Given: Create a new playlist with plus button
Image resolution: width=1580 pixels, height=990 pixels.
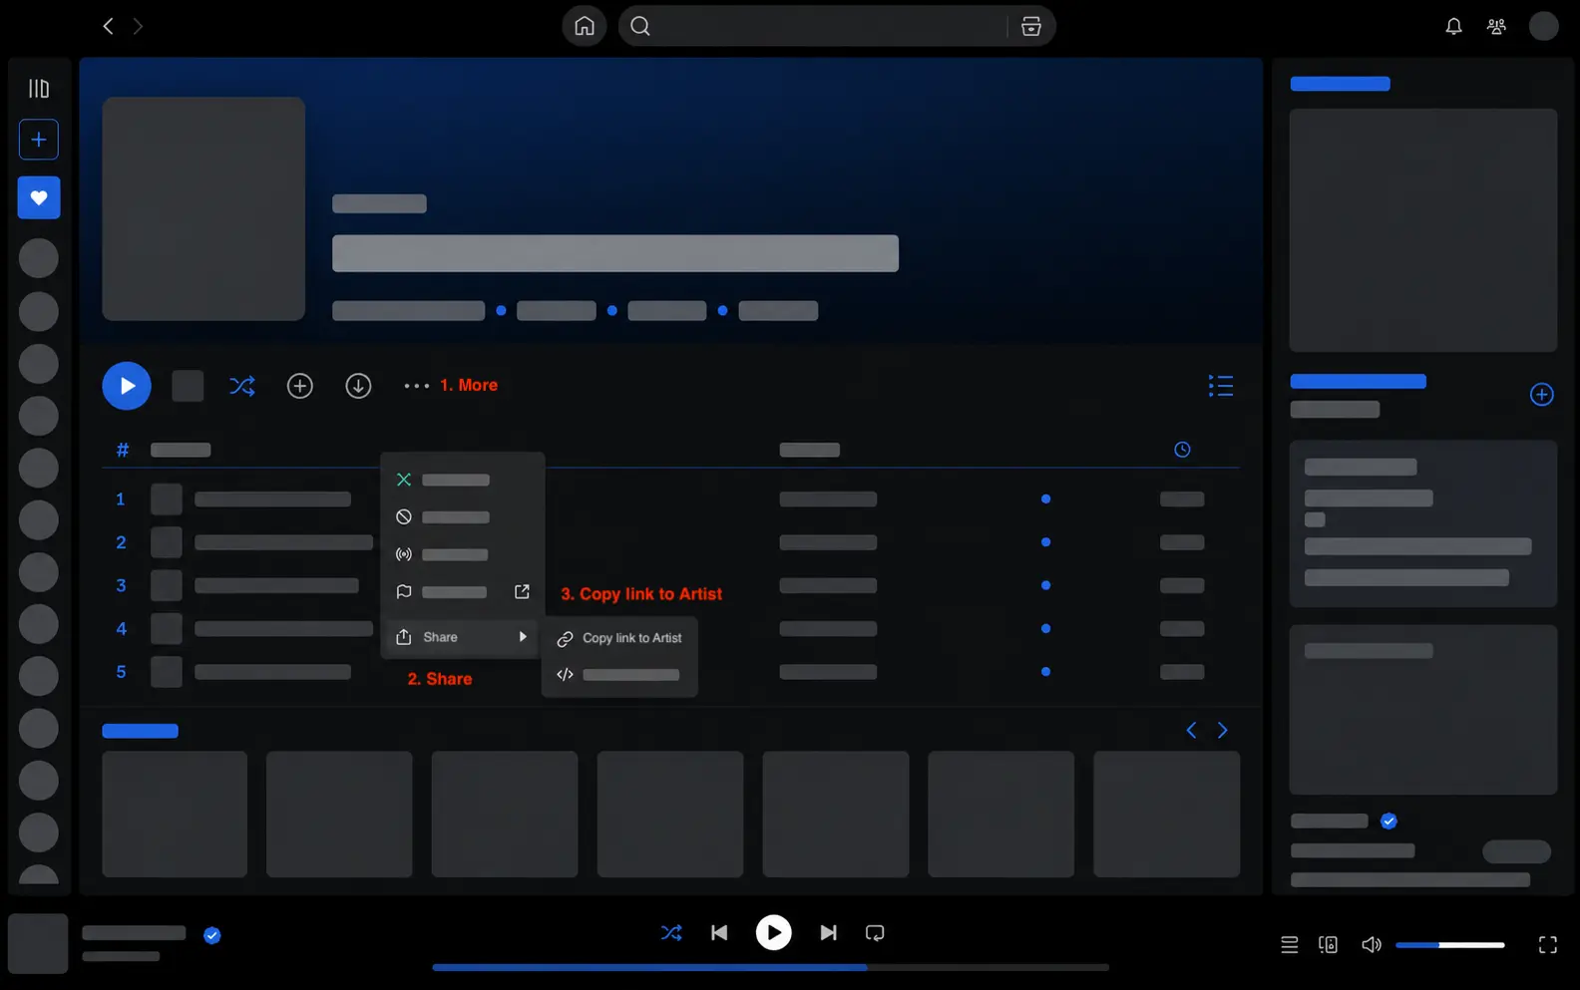Looking at the screenshot, I should click(39, 140).
